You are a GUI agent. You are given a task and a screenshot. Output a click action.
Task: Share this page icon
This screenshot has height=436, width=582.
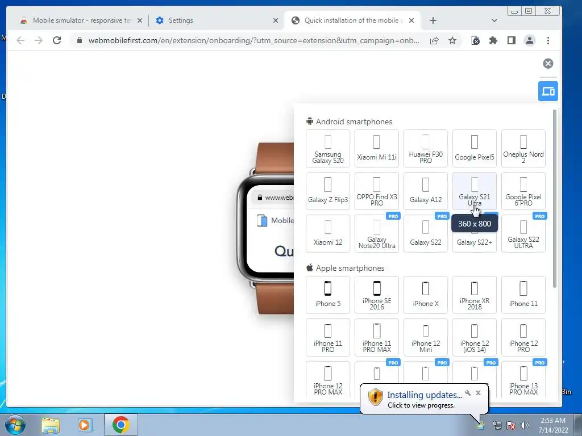click(434, 40)
